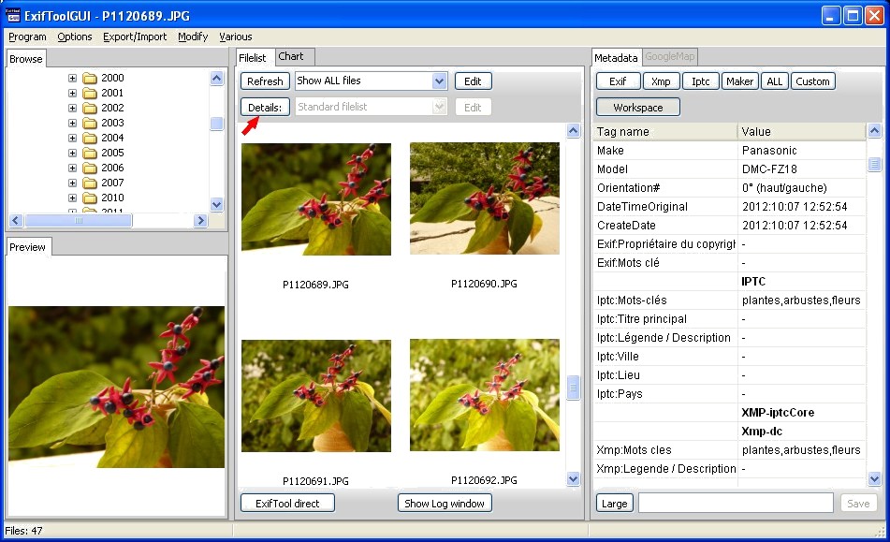This screenshot has height=542, width=890.
Task: Switch to Workspace view
Action: pos(638,108)
